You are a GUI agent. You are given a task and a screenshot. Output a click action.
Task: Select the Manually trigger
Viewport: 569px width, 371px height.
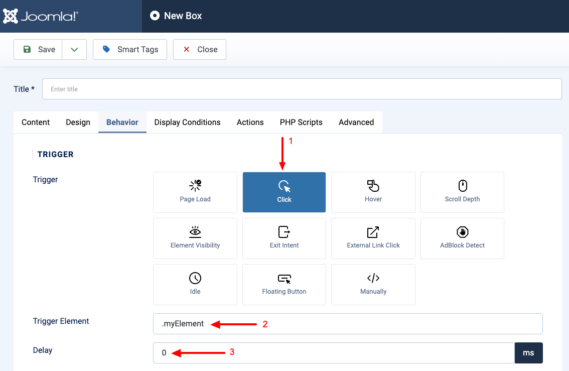(x=373, y=284)
